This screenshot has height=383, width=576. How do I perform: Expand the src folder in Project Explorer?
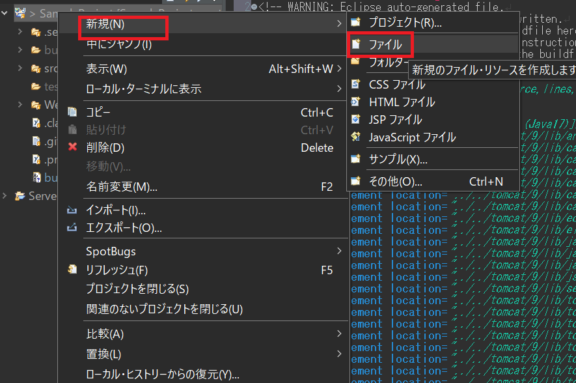click(20, 68)
